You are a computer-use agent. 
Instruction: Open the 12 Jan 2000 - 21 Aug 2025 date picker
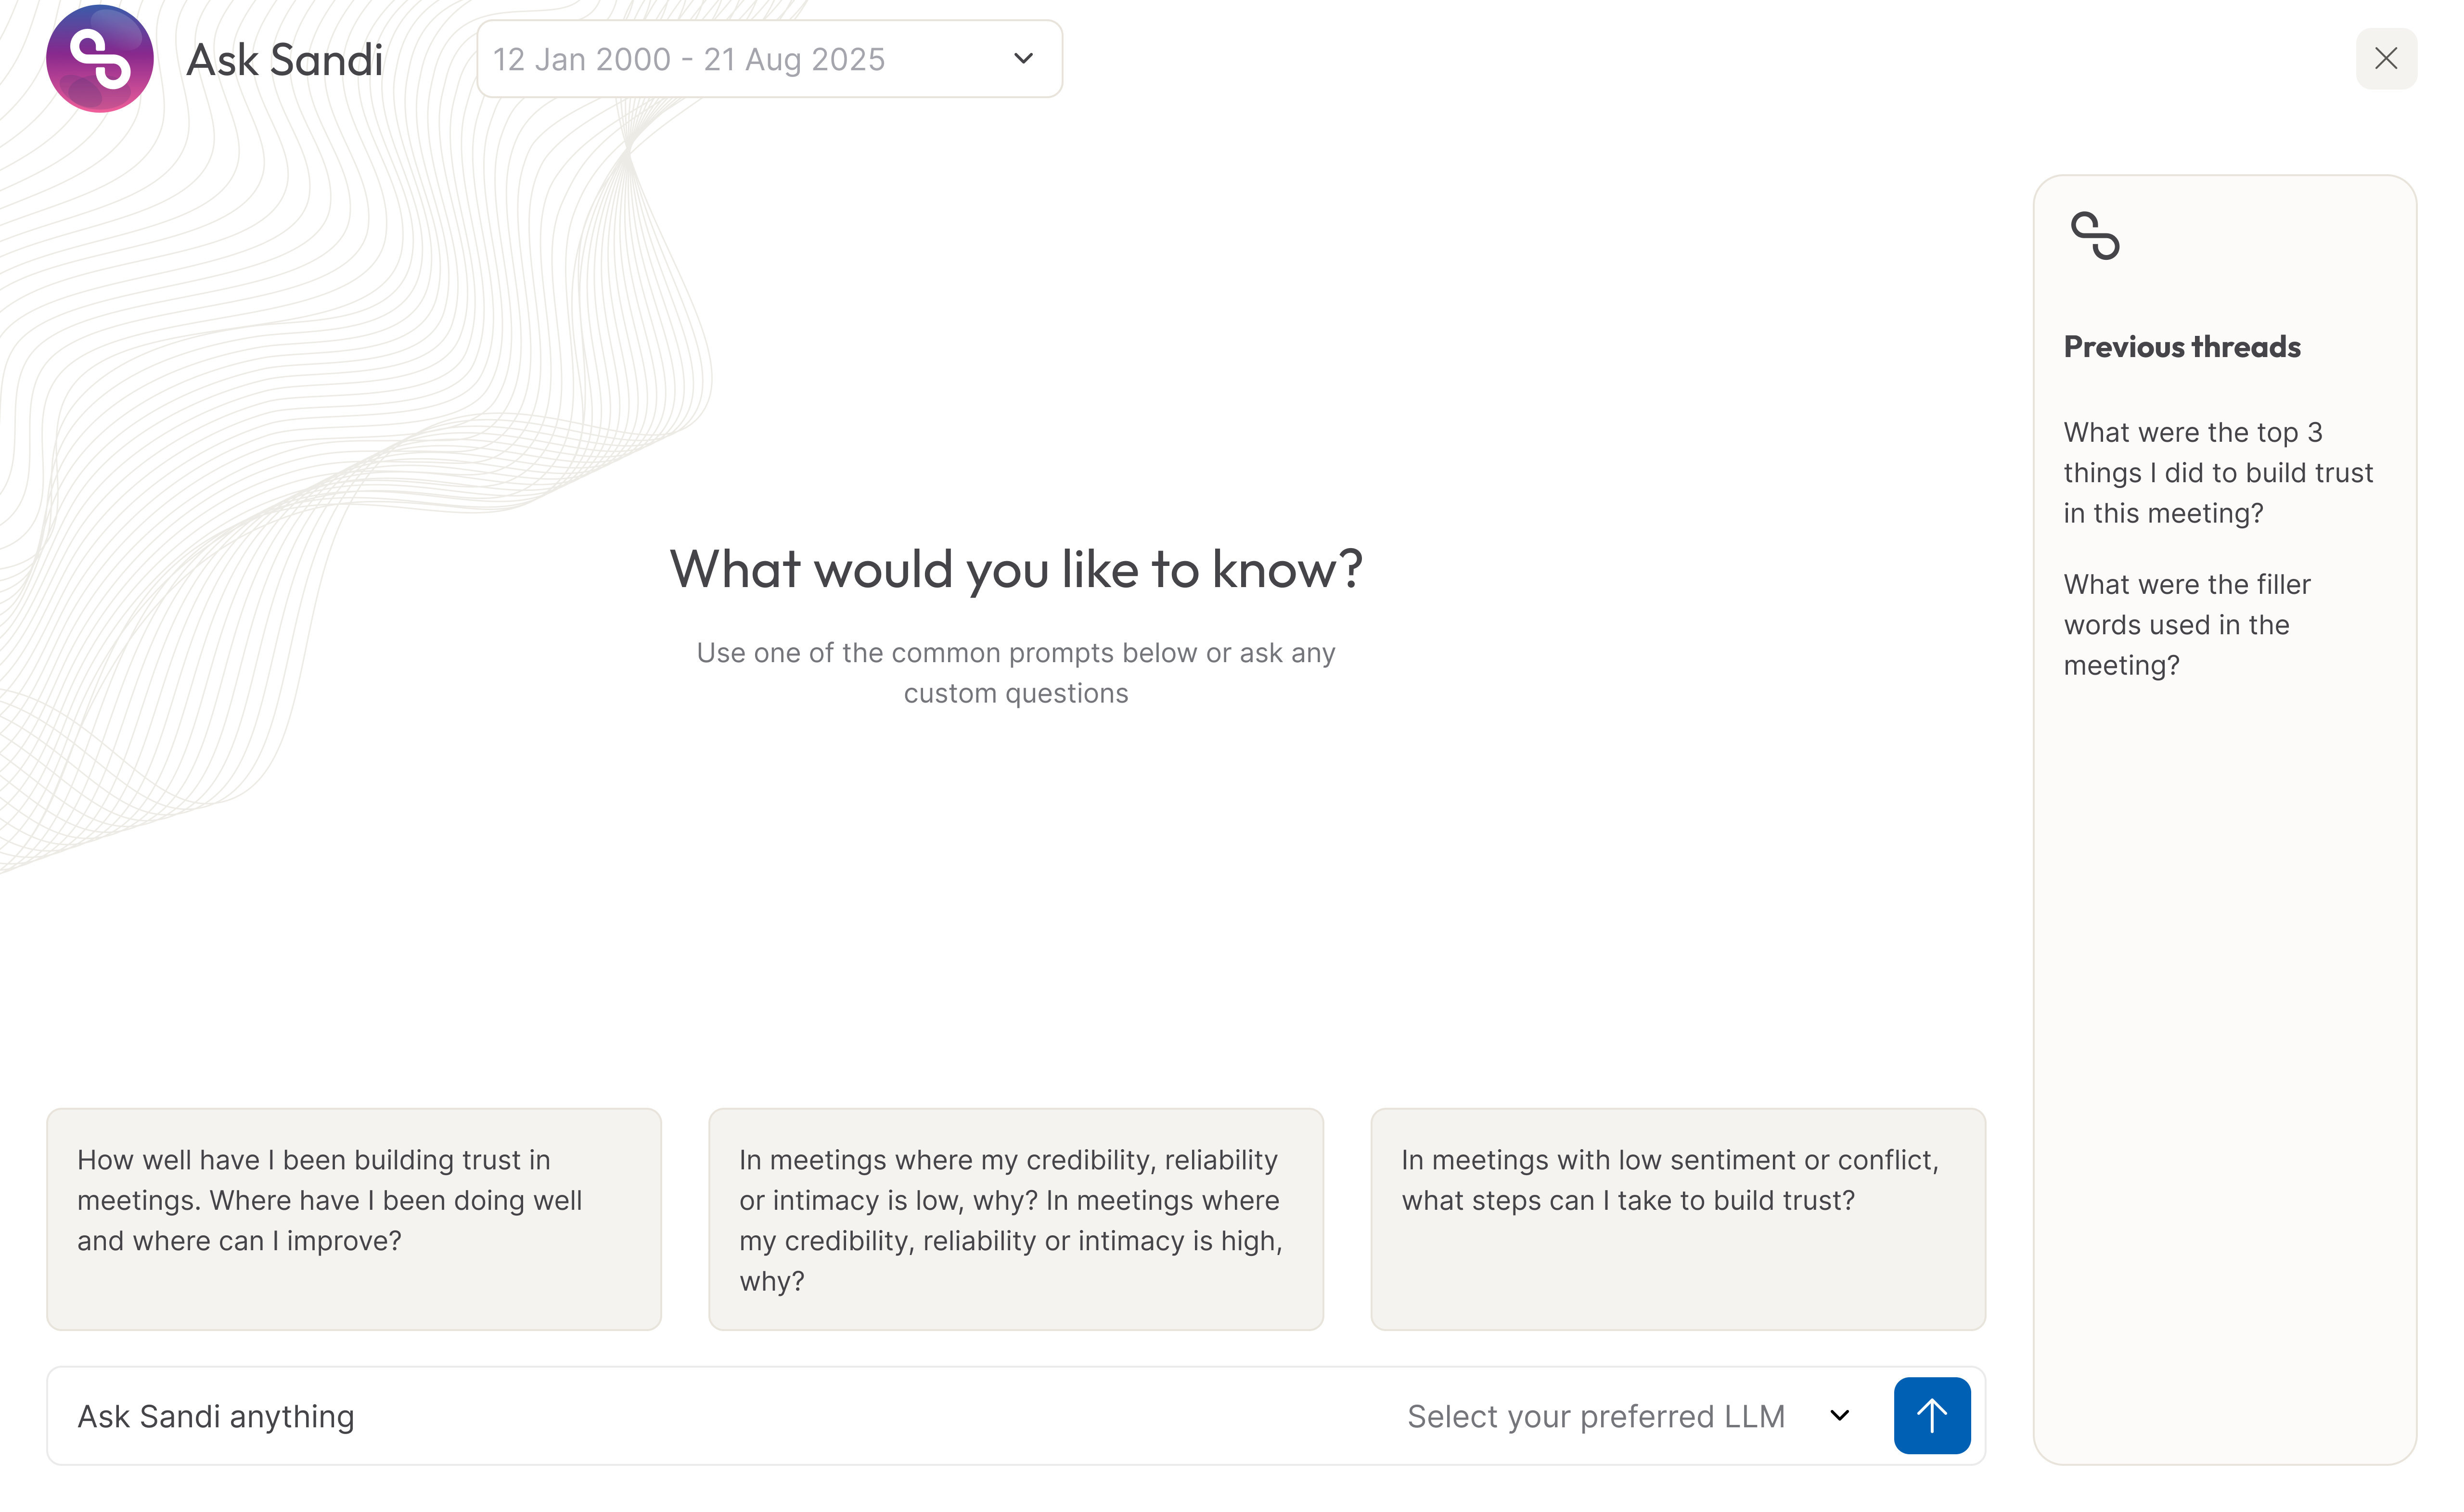pos(690,60)
